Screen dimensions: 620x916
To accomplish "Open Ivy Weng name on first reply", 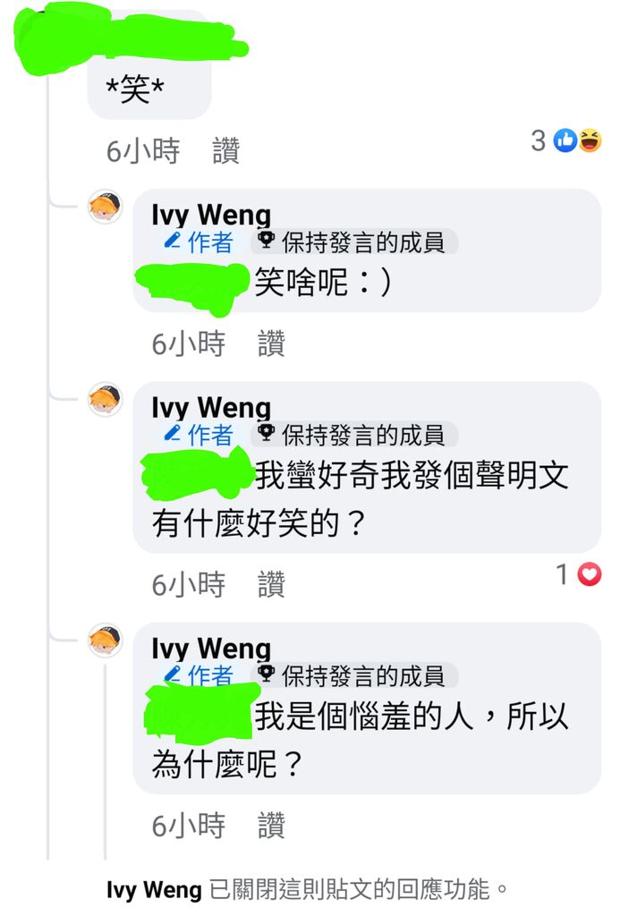I will click(x=211, y=215).
